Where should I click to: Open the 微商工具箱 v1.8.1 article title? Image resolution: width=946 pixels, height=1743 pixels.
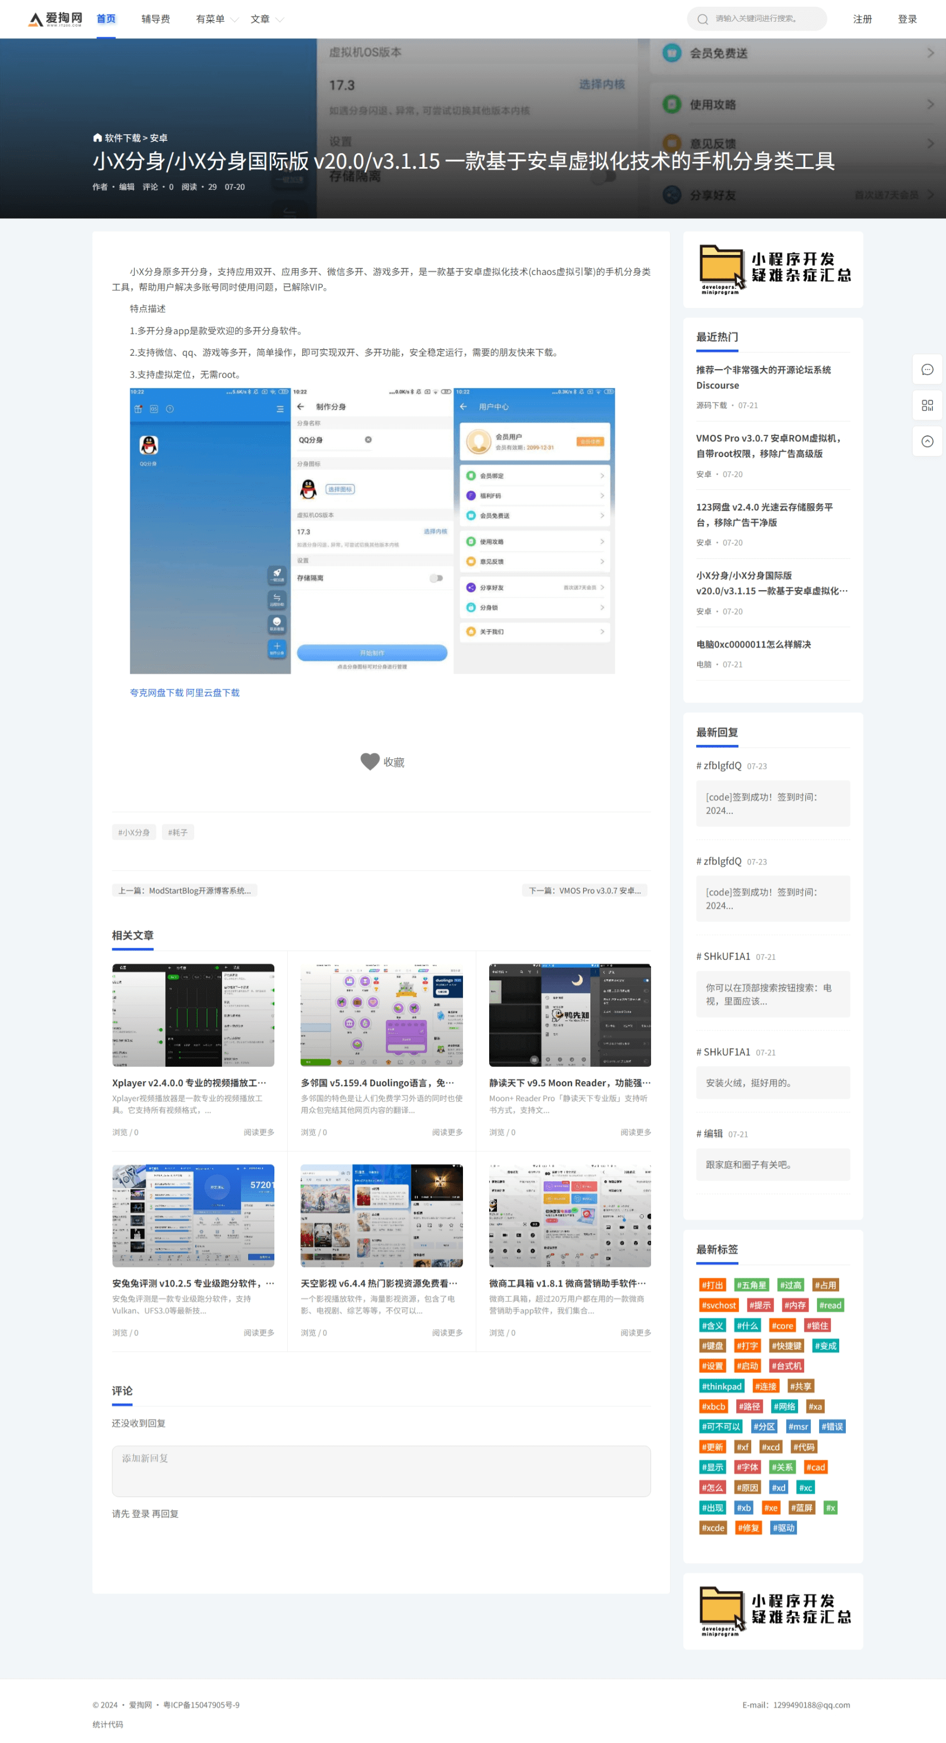568,1283
